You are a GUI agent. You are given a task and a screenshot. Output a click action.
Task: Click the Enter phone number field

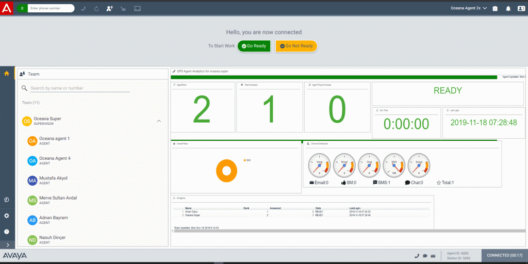pos(51,8)
